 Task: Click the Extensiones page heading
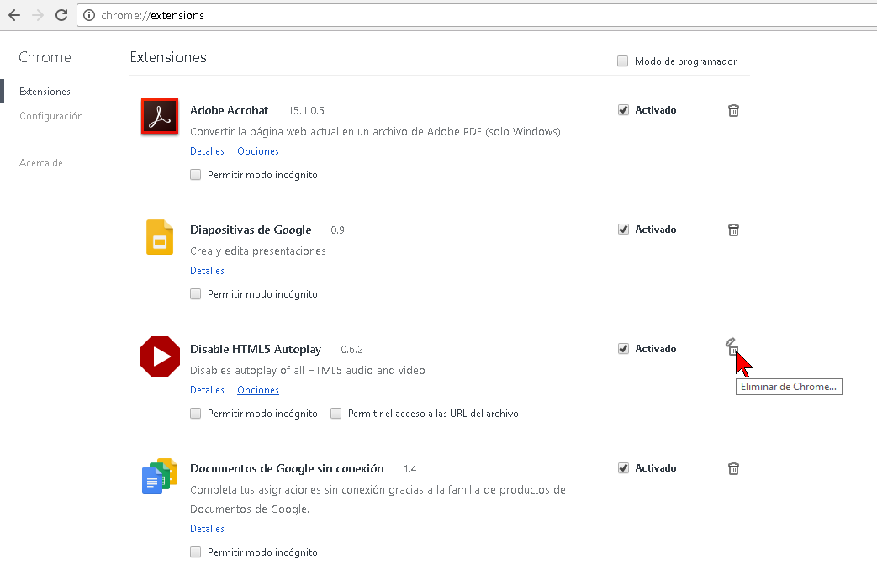tap(168, 57)
